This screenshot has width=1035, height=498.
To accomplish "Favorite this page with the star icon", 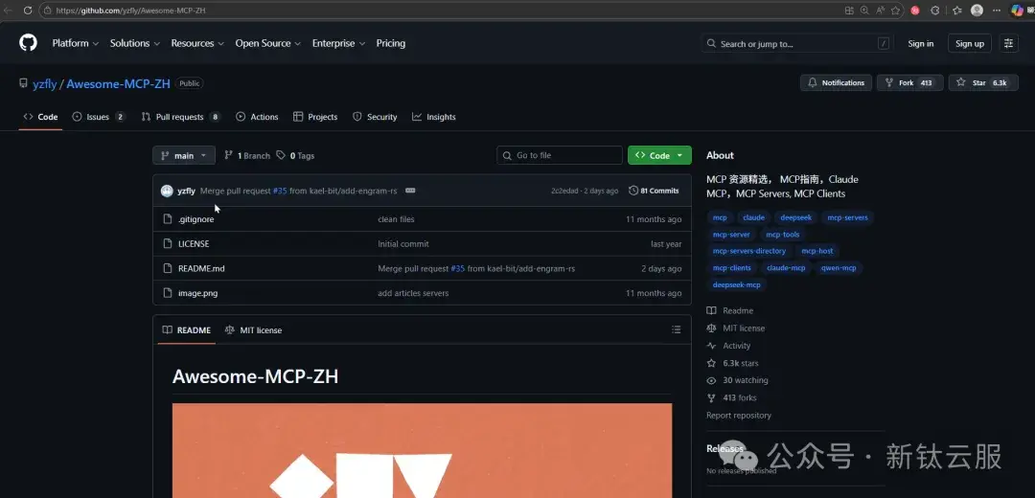I will [895, 11].
